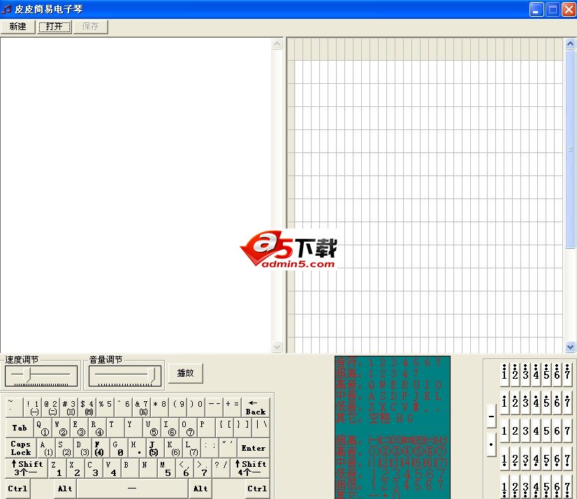
Task: Click the 播放 (Play) button
Action: tap(186, 373)
